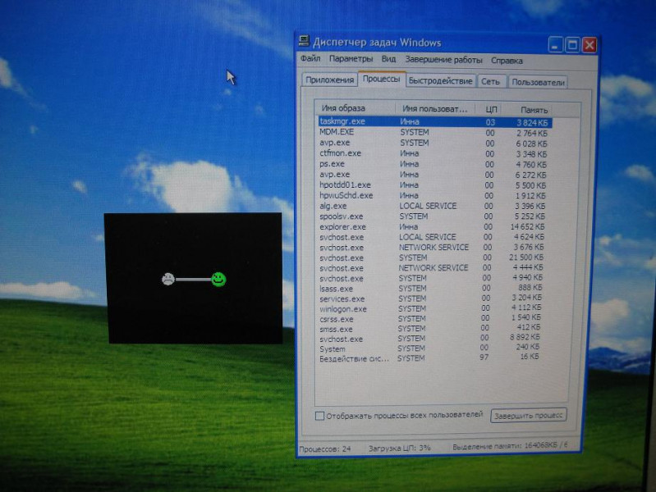Screen dimensions: 656x492
Task: Select the lsass.exe process row
Action: click(431, 289)
